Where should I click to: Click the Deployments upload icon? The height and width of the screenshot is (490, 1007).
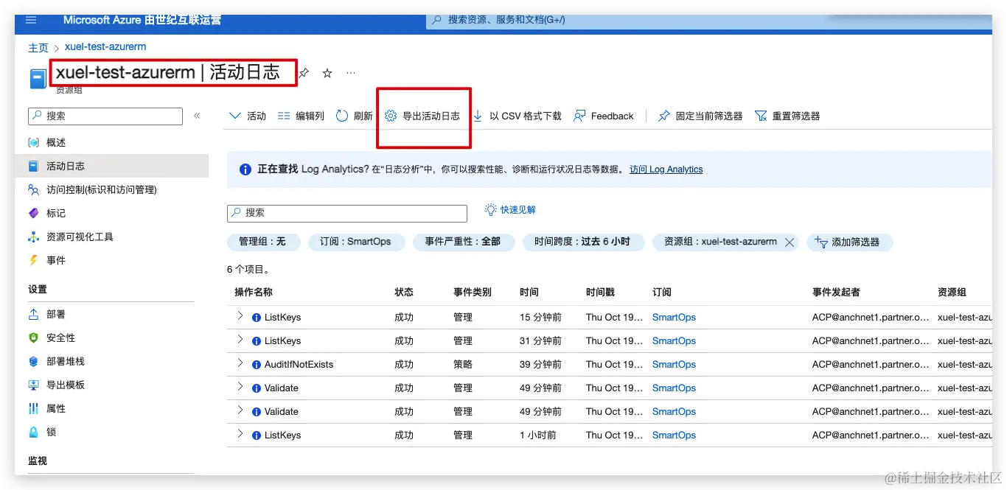[x=33, y=314]
